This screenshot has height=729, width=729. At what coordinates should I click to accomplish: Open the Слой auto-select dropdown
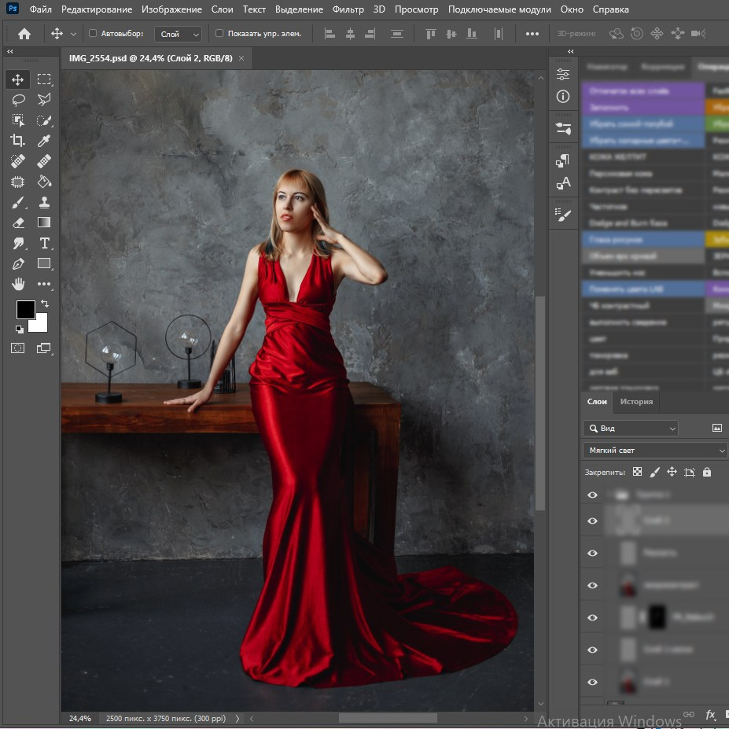(179, 34)
